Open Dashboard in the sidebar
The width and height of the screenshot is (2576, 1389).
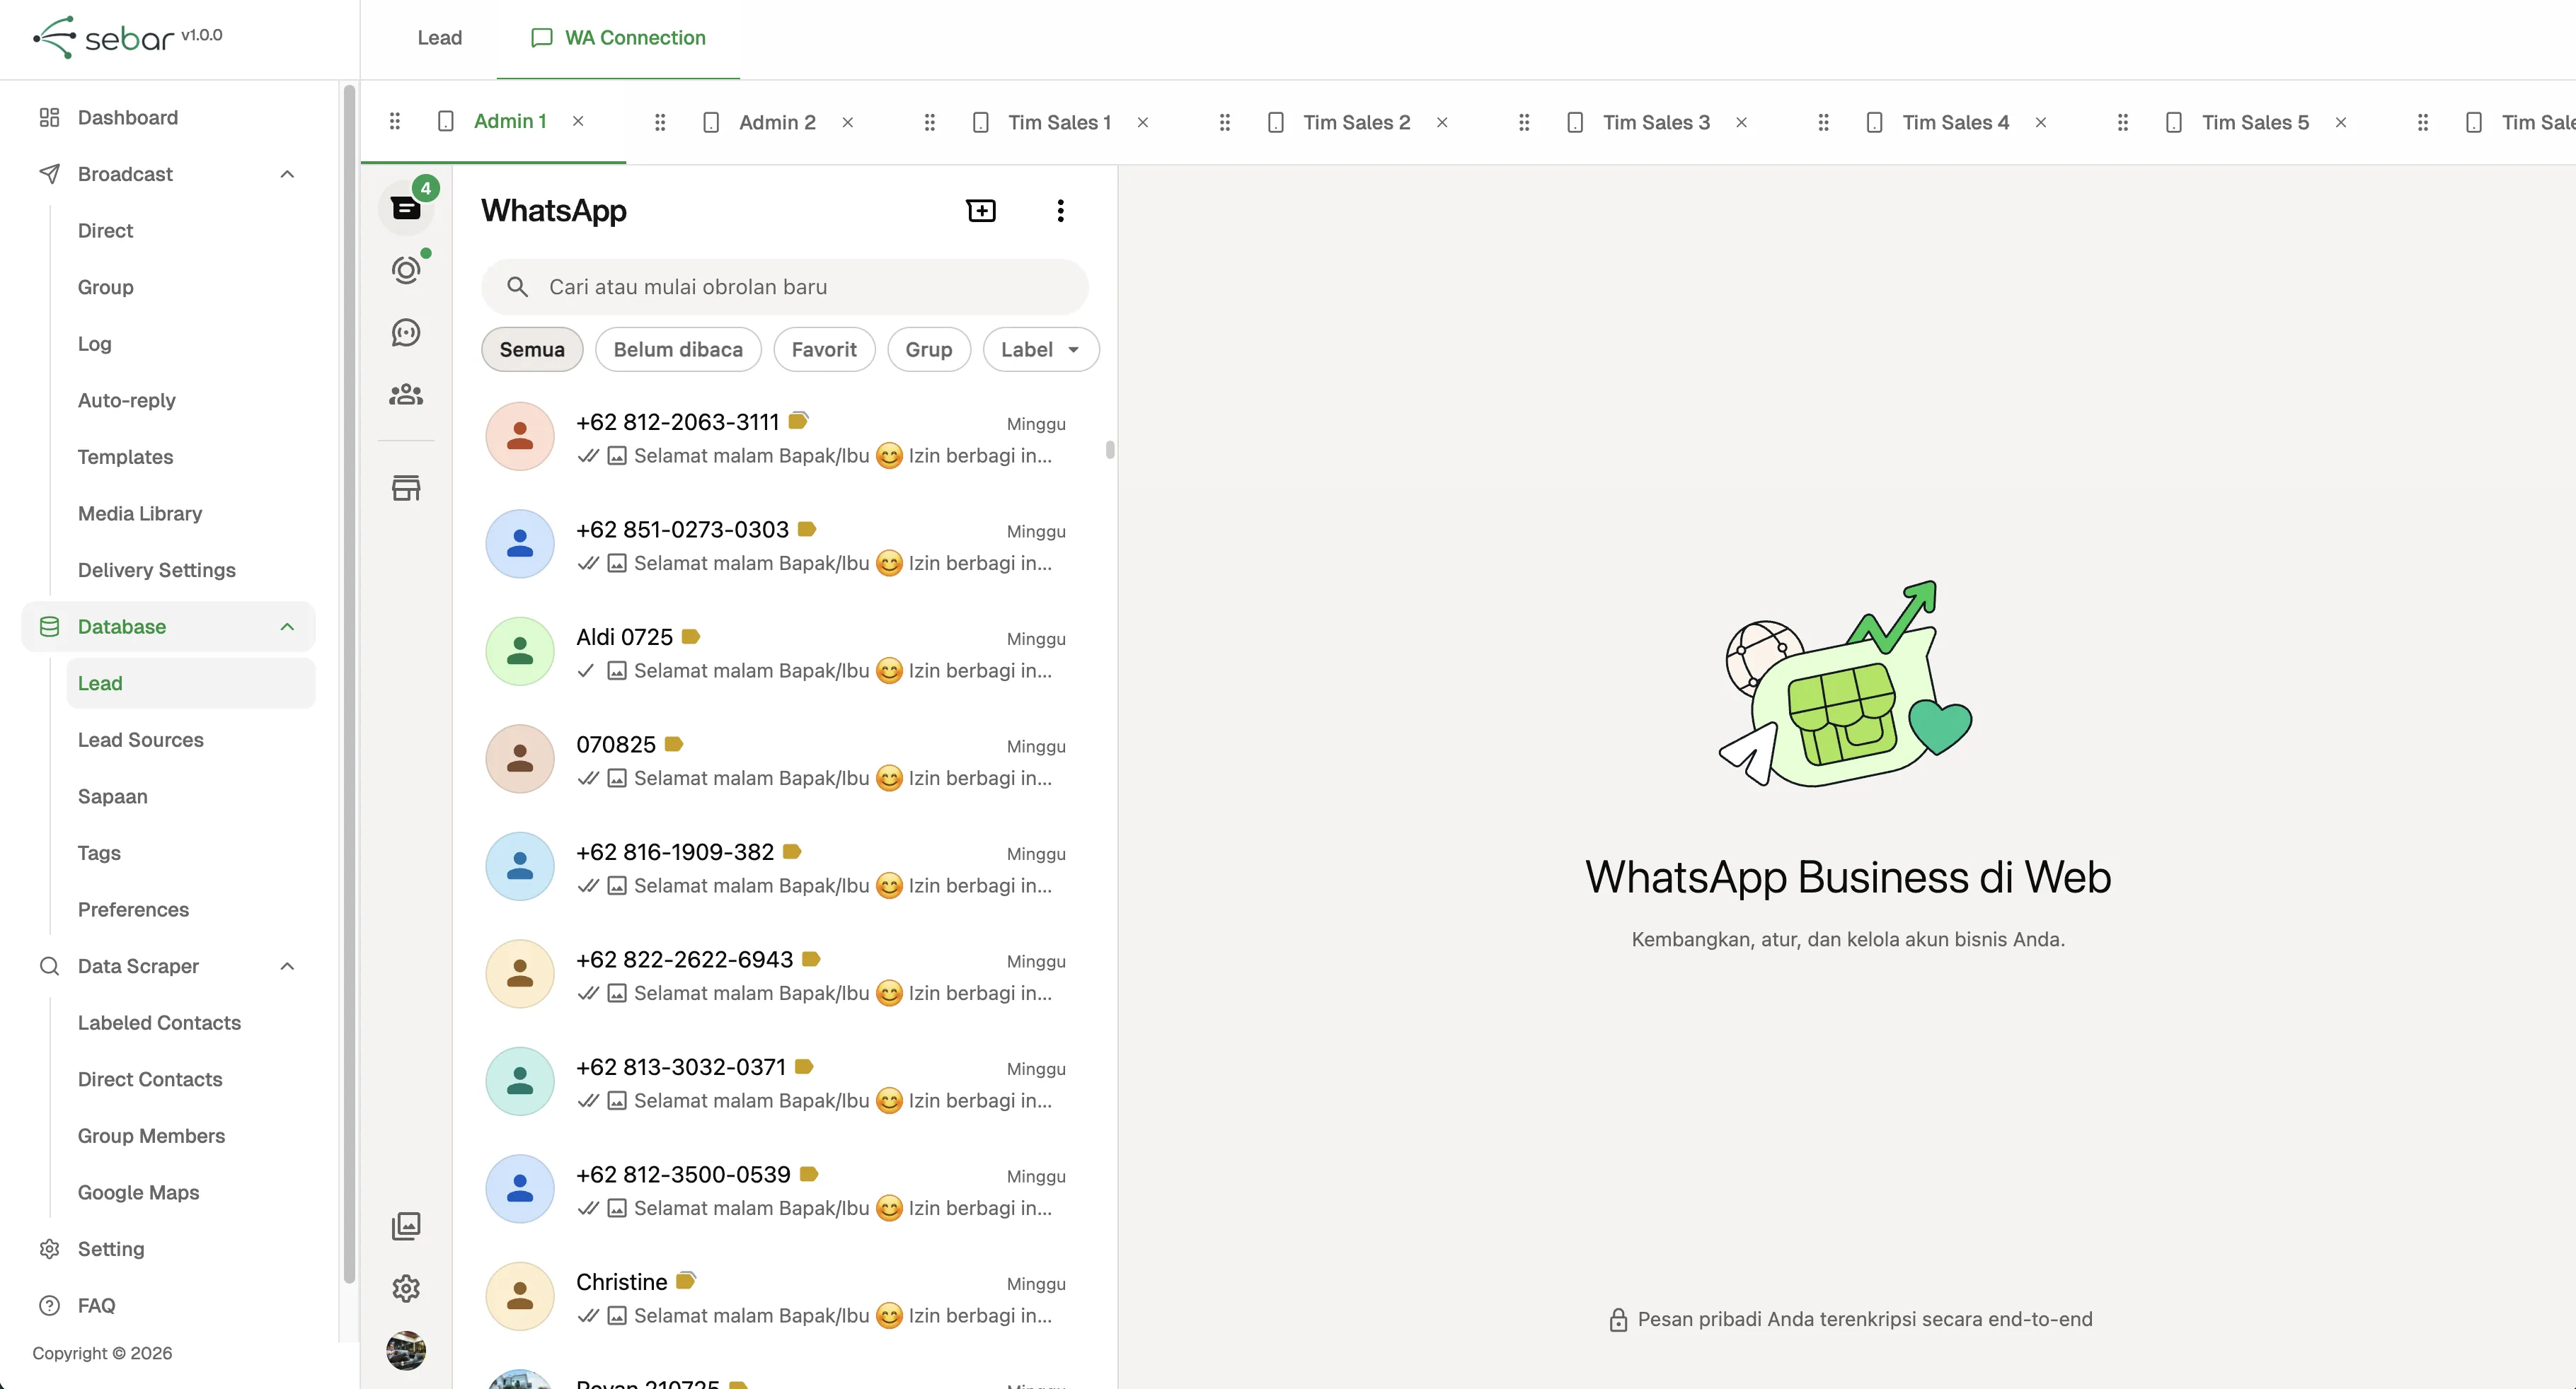click(128, 118)
